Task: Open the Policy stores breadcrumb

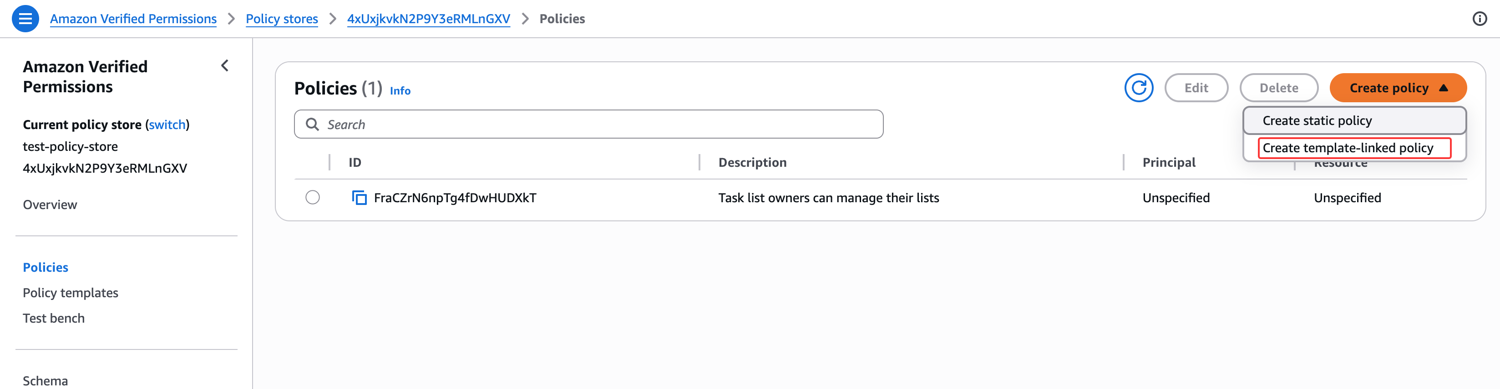Action: 282,19
